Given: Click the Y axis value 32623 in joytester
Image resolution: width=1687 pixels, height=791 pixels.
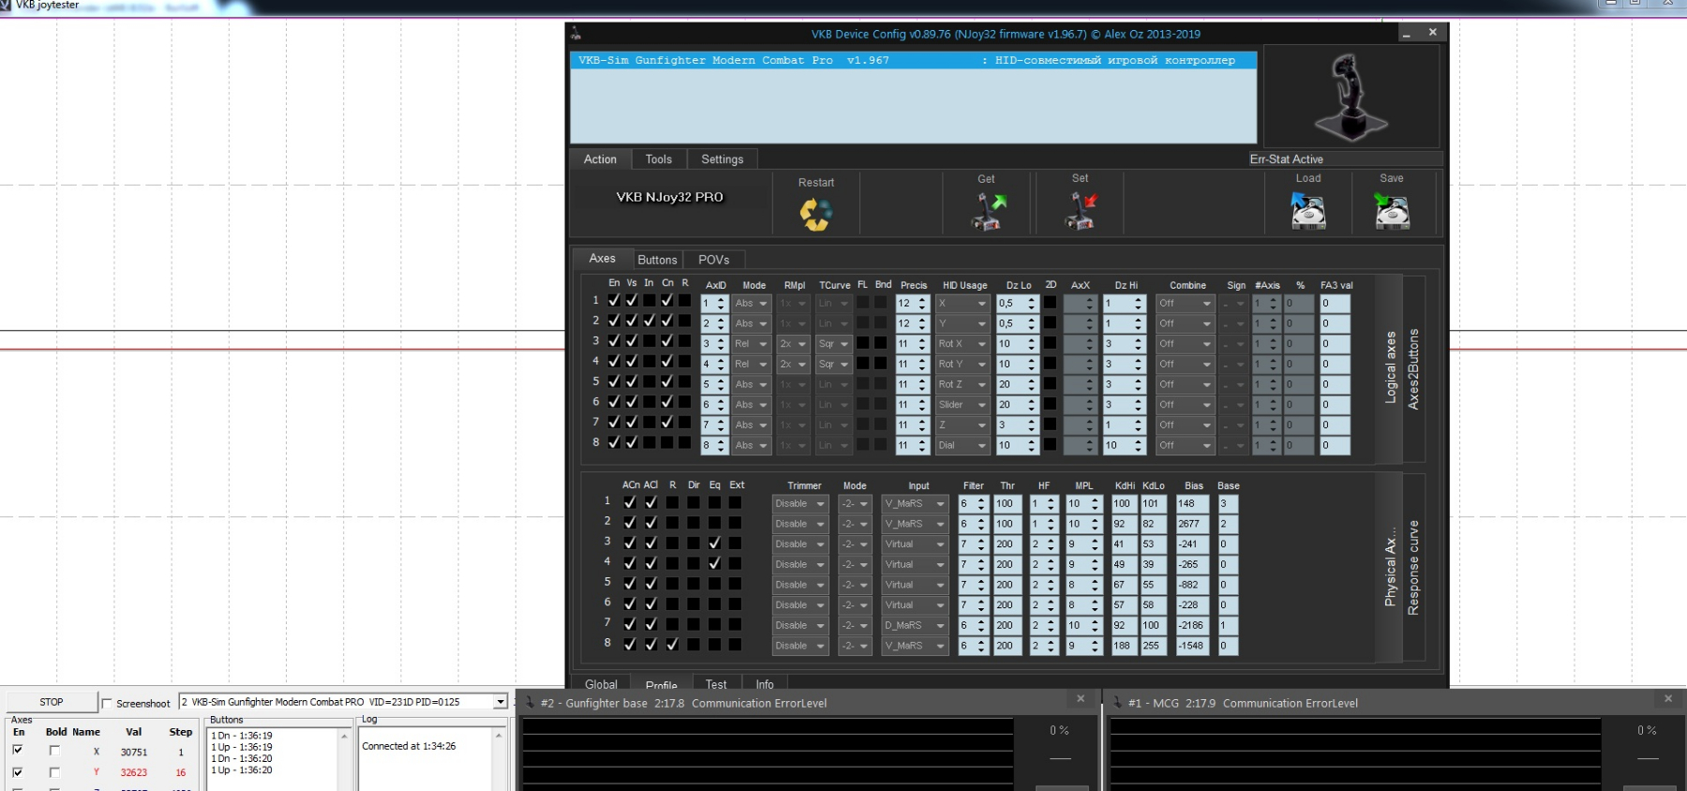Looking at the screenshot, I should 133,772.
